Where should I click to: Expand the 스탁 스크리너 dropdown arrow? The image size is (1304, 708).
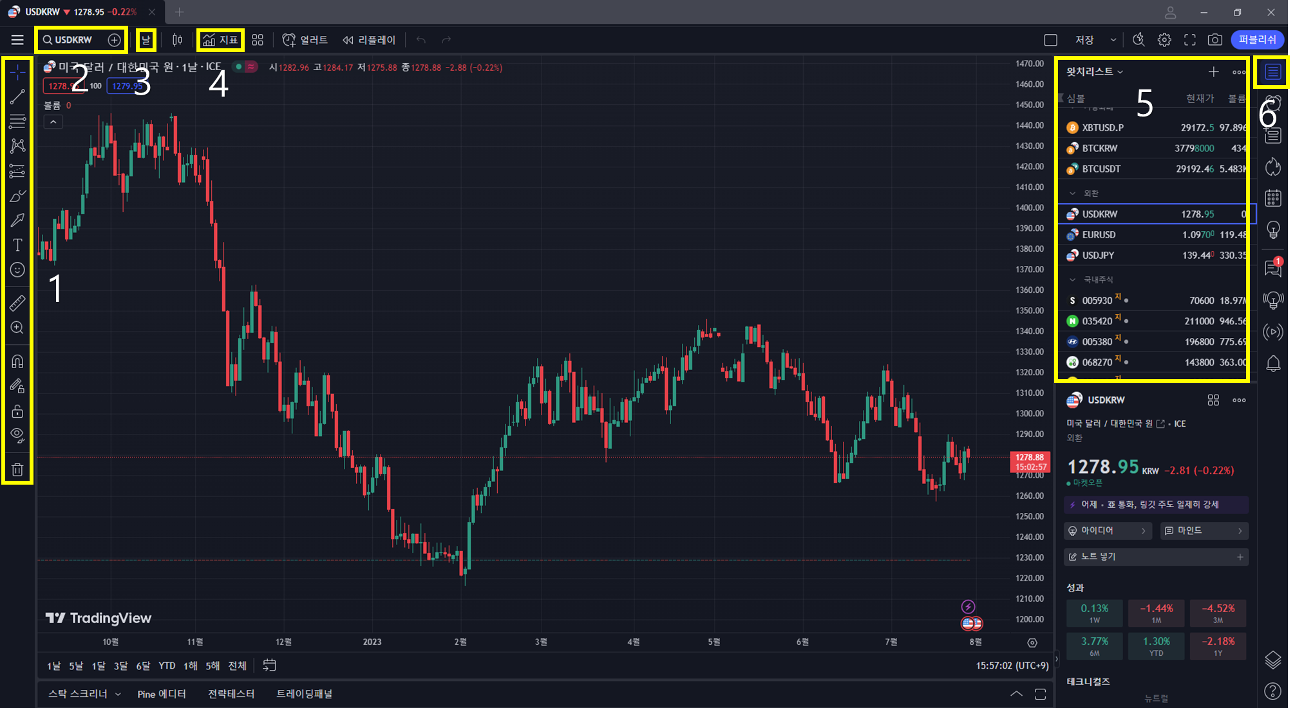(118, 694)
